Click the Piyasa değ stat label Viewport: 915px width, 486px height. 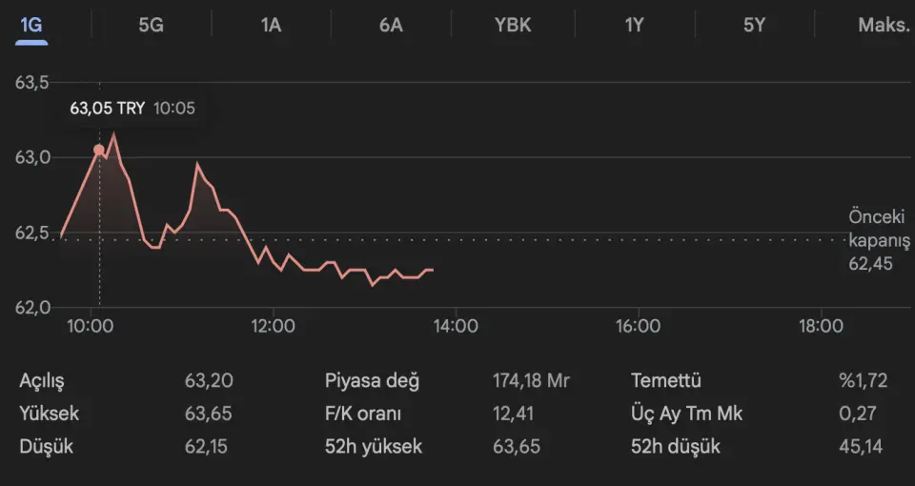pyautogui.click(x=372, y=381)
